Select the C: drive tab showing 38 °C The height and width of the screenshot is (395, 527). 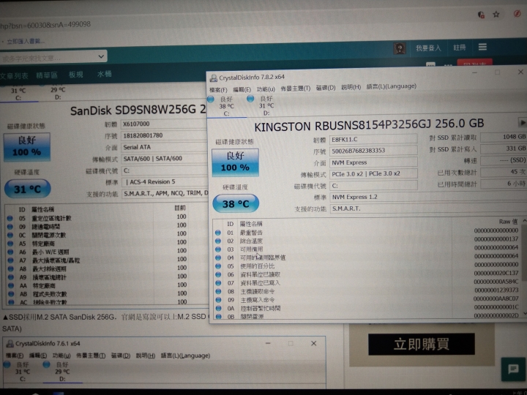tap(226, 106)
